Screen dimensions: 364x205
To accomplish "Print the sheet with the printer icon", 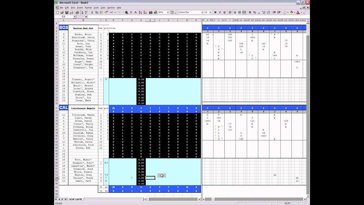I will (x=77, y=13).
